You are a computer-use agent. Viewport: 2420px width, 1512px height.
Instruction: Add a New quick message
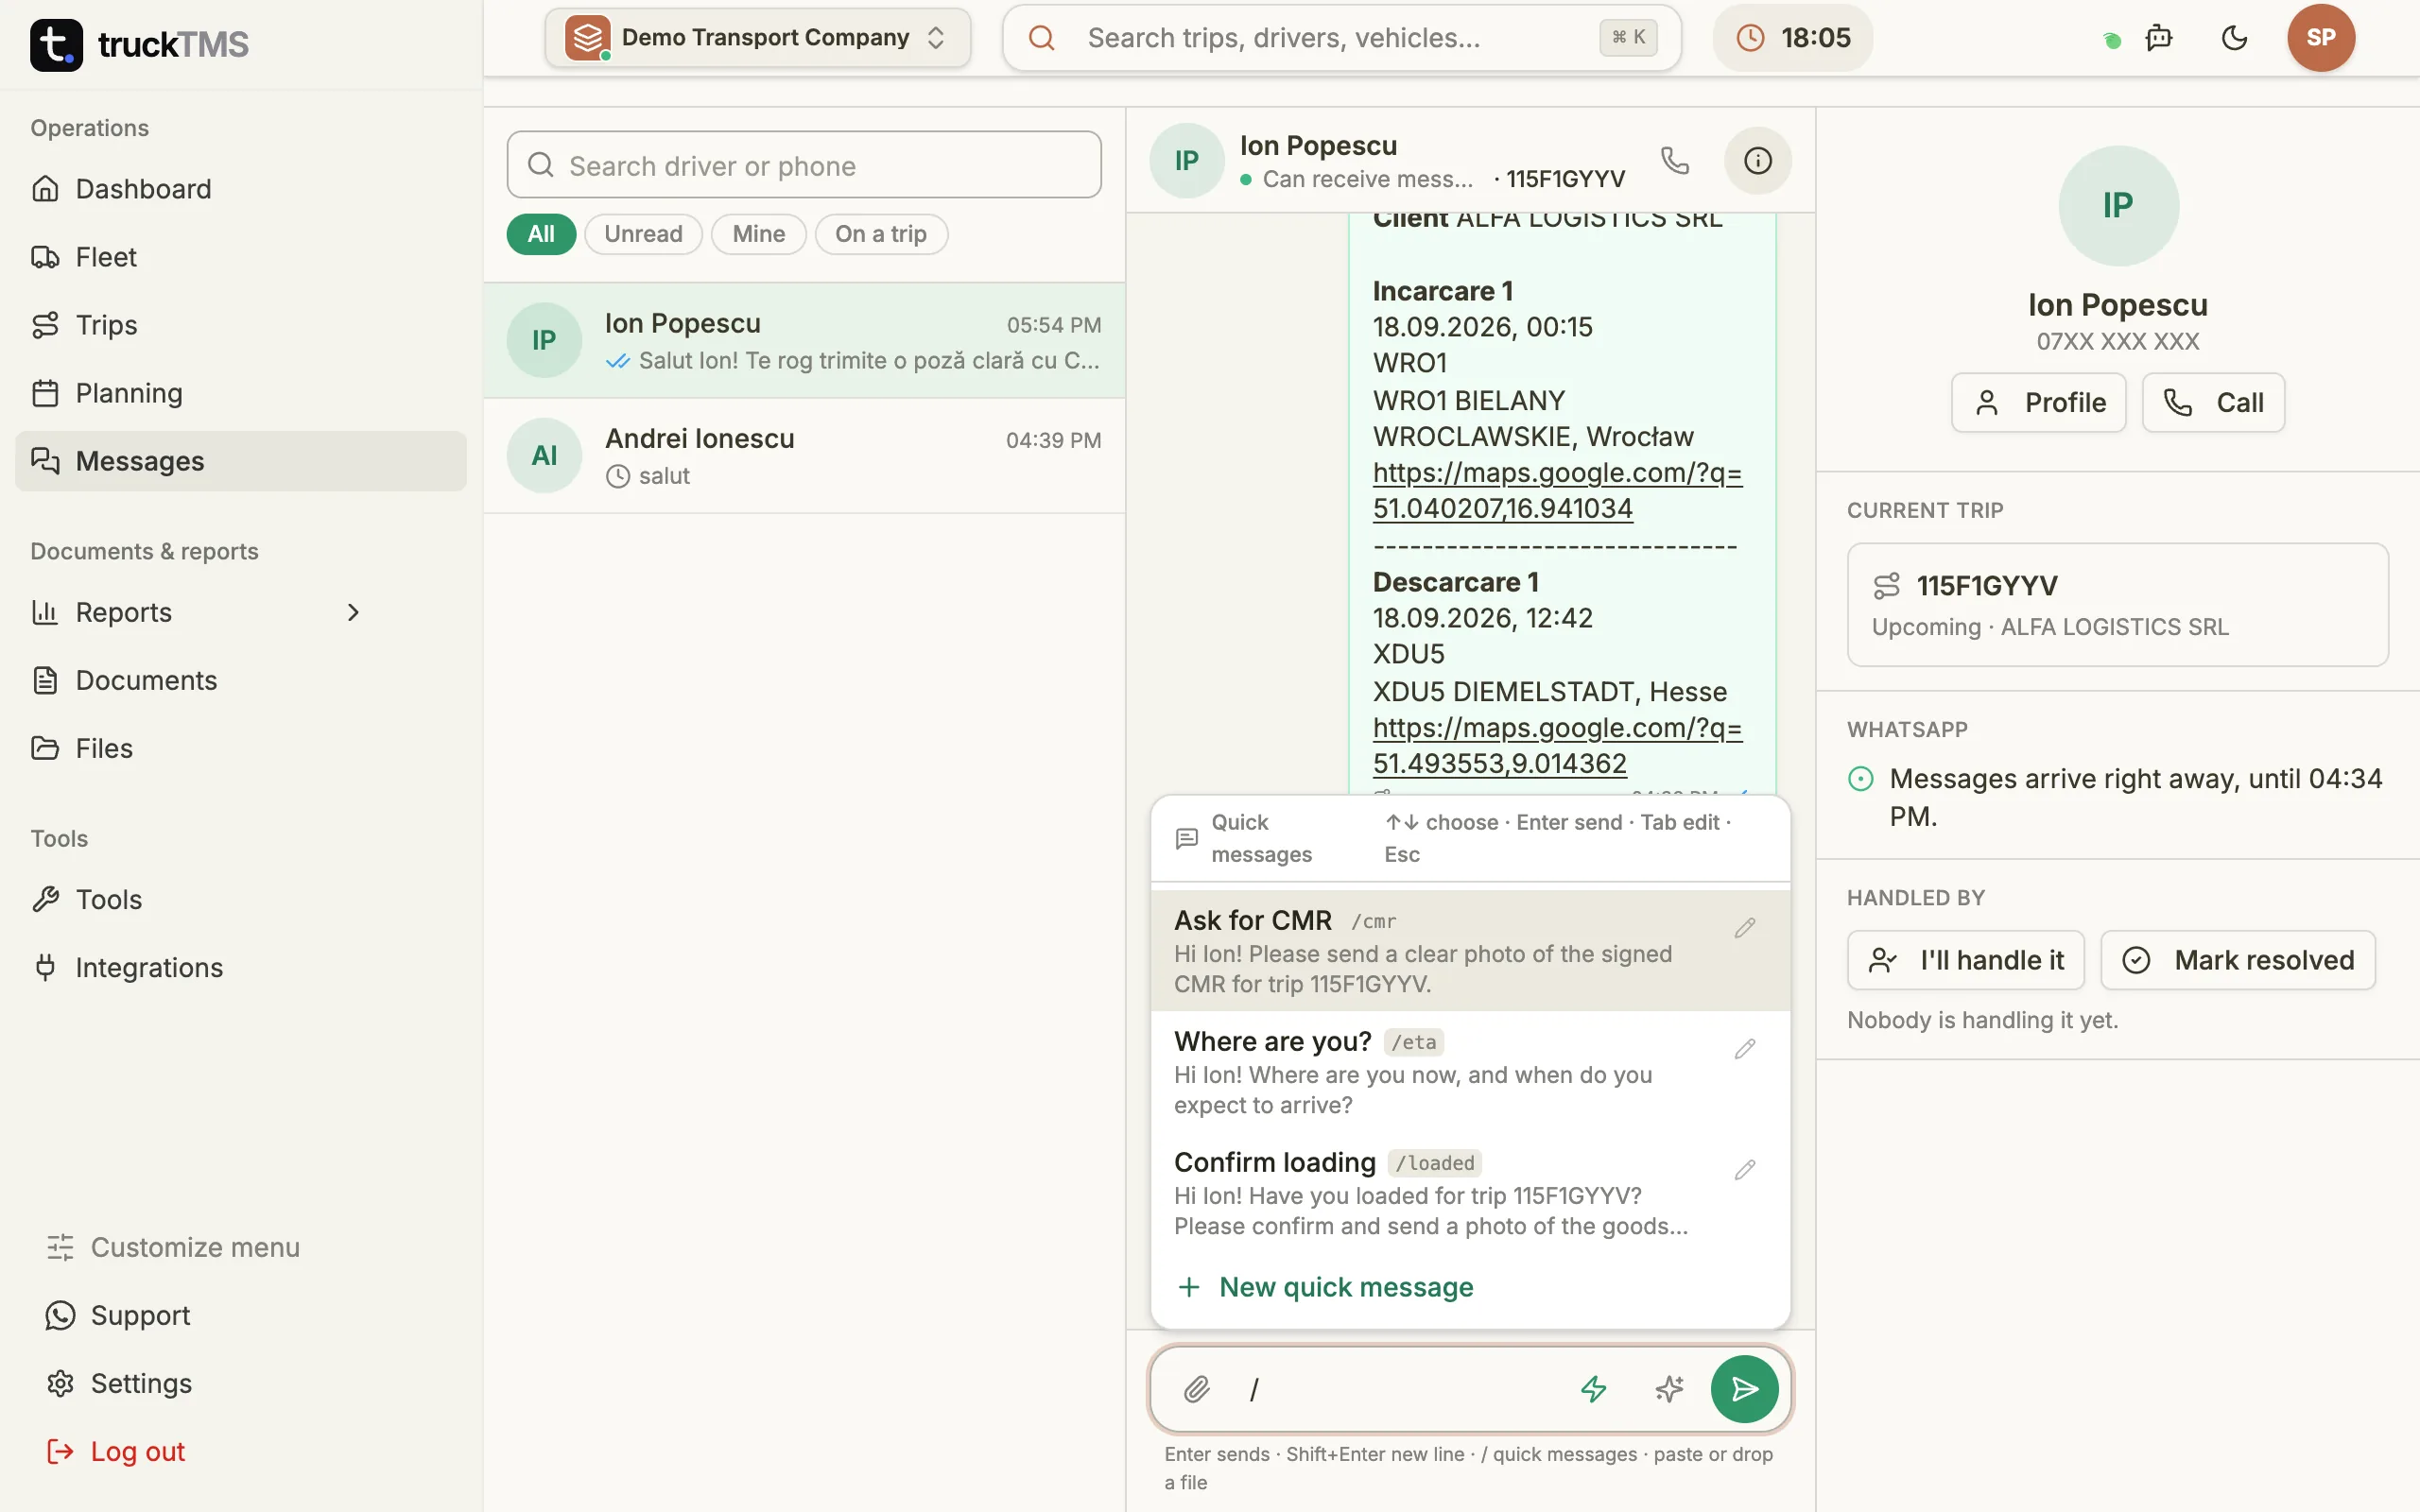click(1325, 1287)
